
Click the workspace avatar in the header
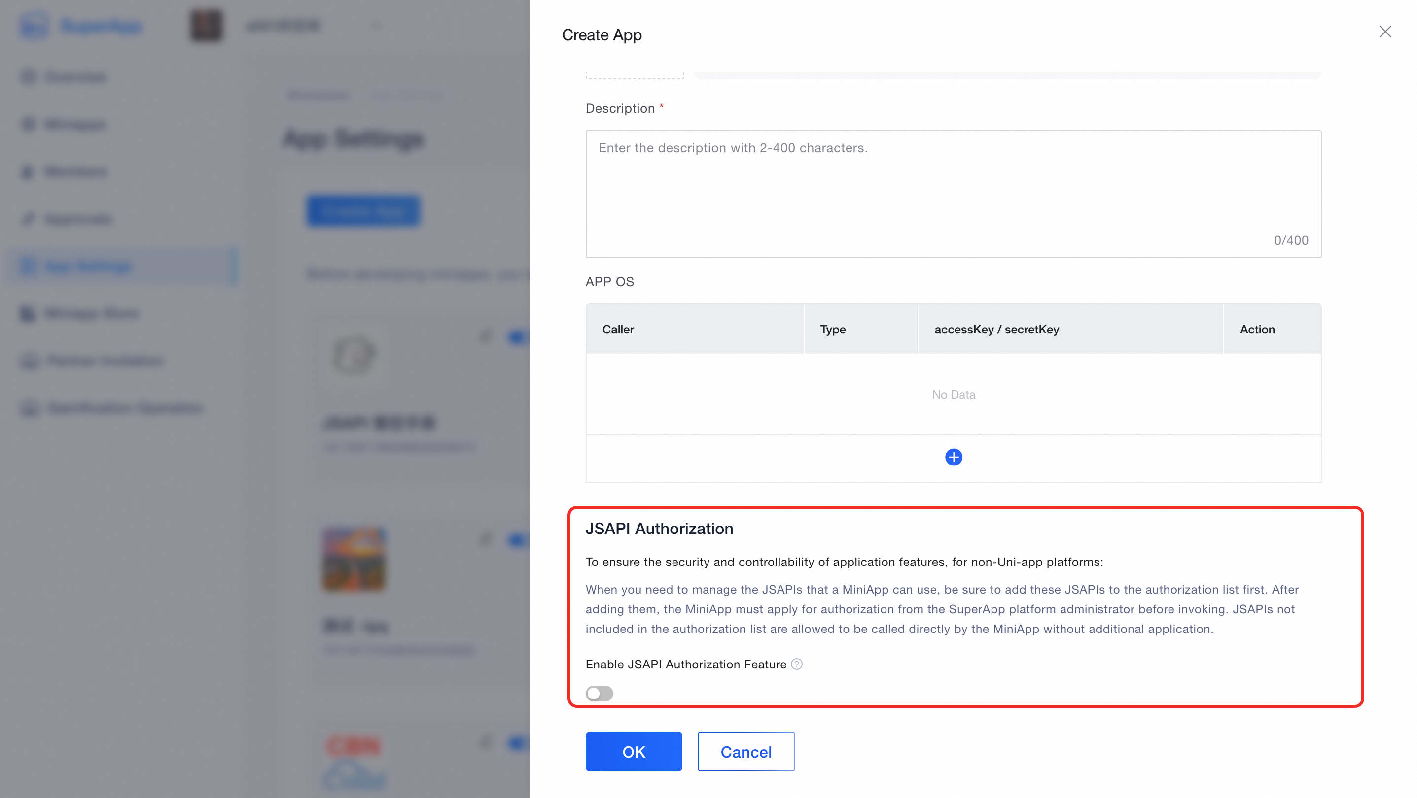pos(206,25)
